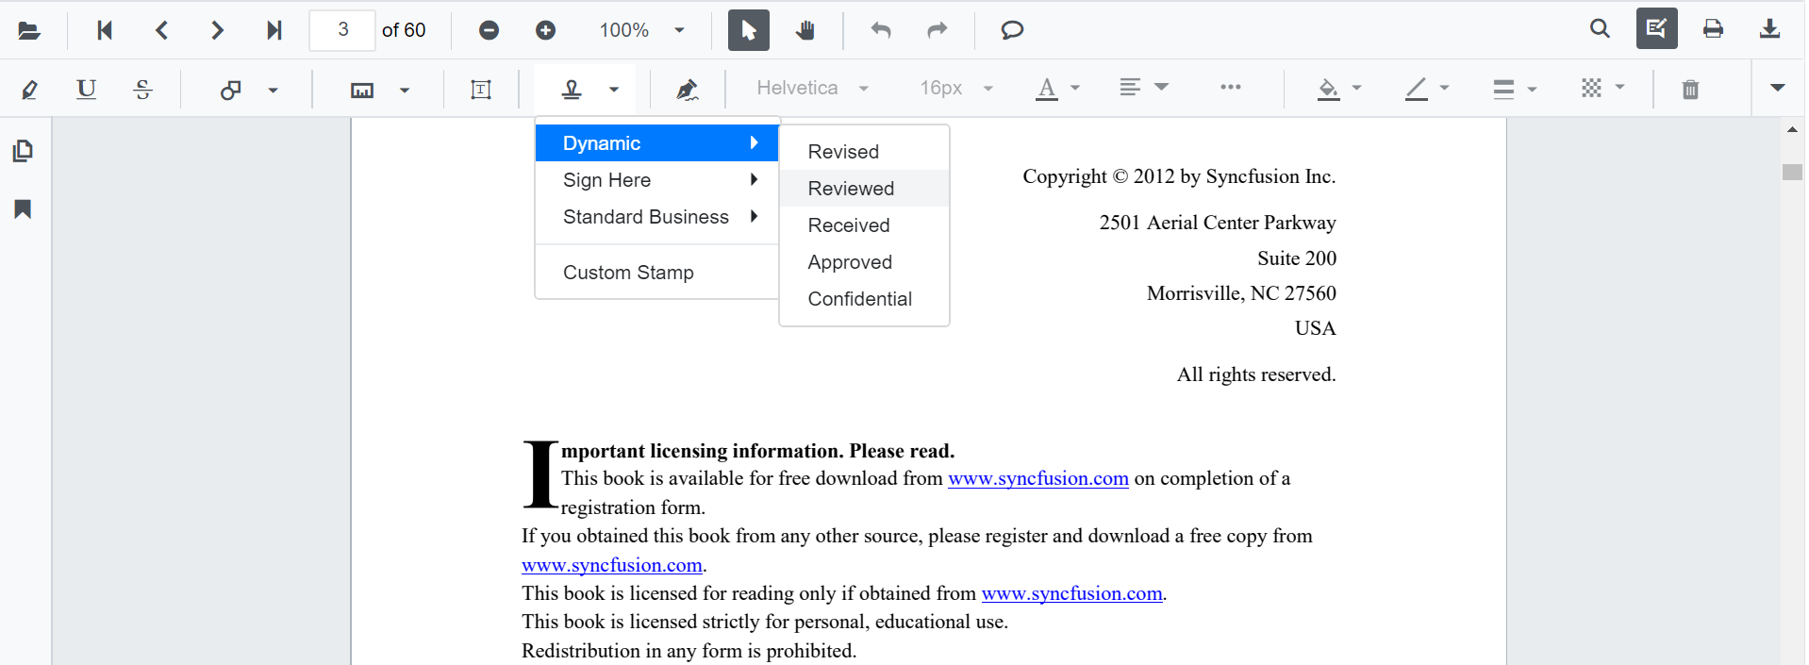Expand the shape annotation dropdown arrow
The height and width of the screenshot is (665, 1809).
point(274,90)
